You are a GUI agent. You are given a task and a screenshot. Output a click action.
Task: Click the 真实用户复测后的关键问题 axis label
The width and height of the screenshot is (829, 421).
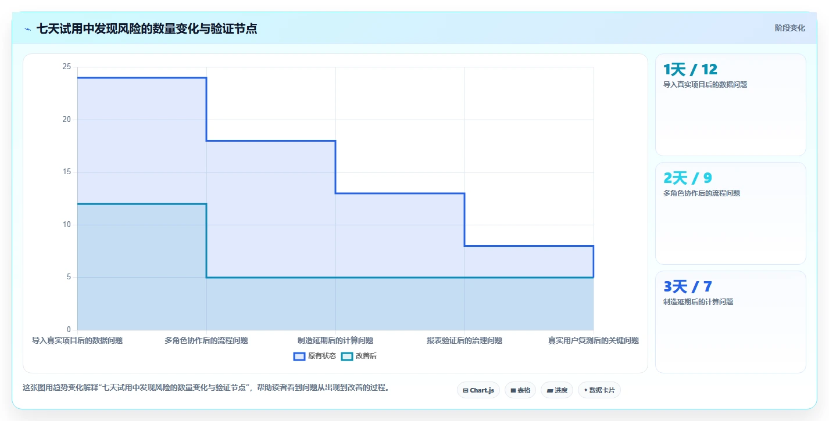(x=594, y=340)
